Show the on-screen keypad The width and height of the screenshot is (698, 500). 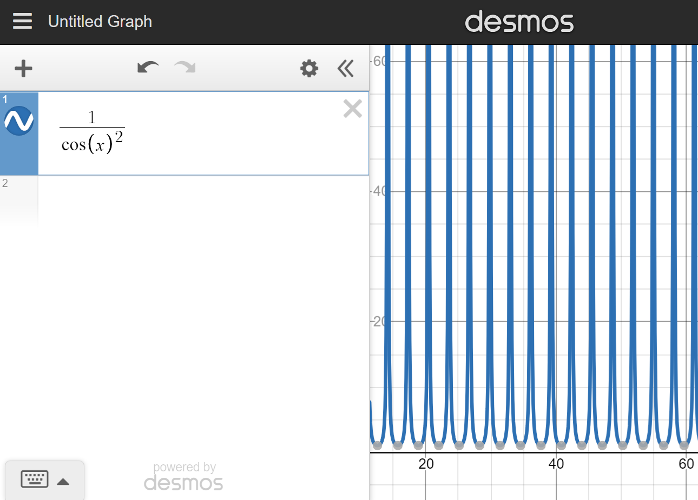tap(35, 479)
